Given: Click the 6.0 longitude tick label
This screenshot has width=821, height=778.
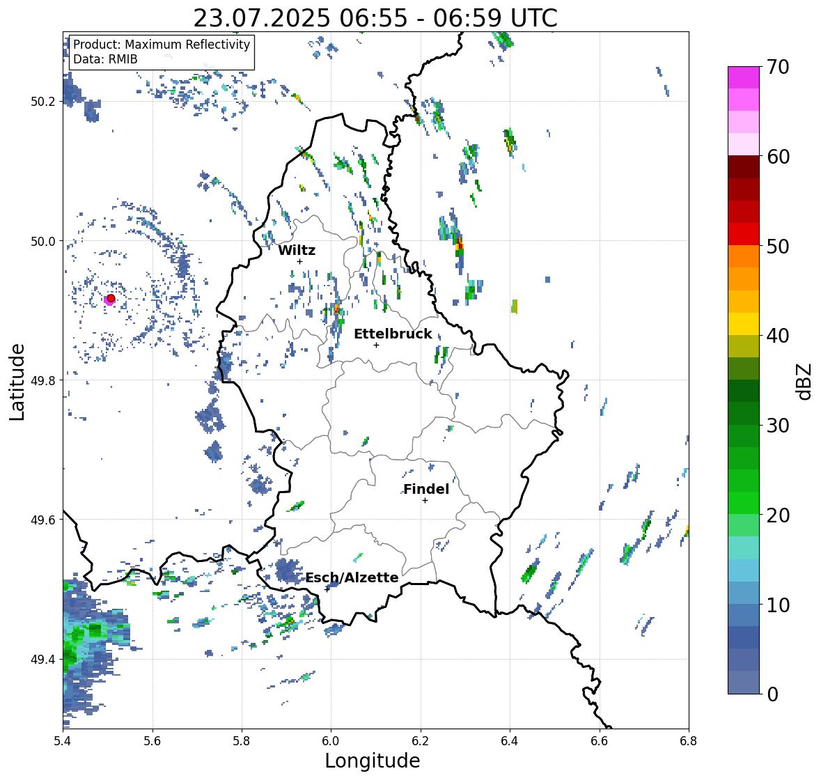Looking at the screenshot, I should [331, 740].
